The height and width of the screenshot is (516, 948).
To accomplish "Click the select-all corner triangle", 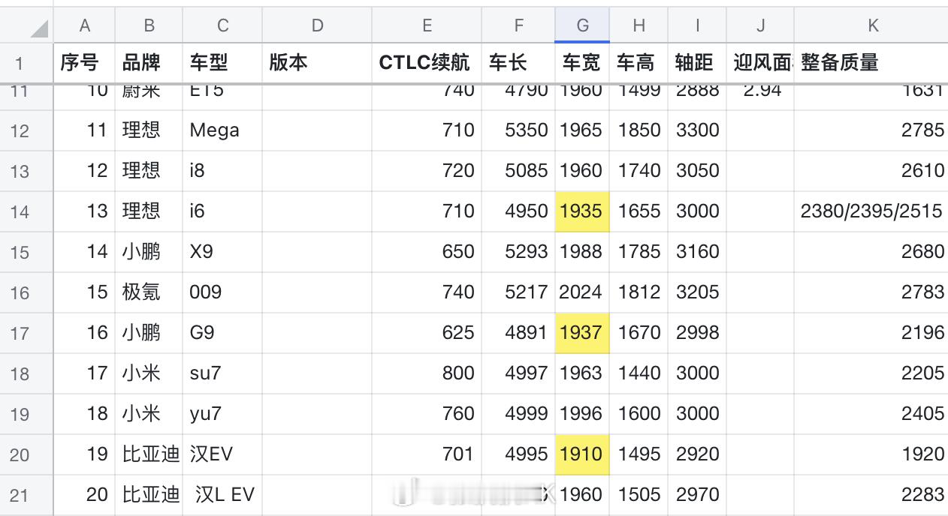I will pos(38,29).
